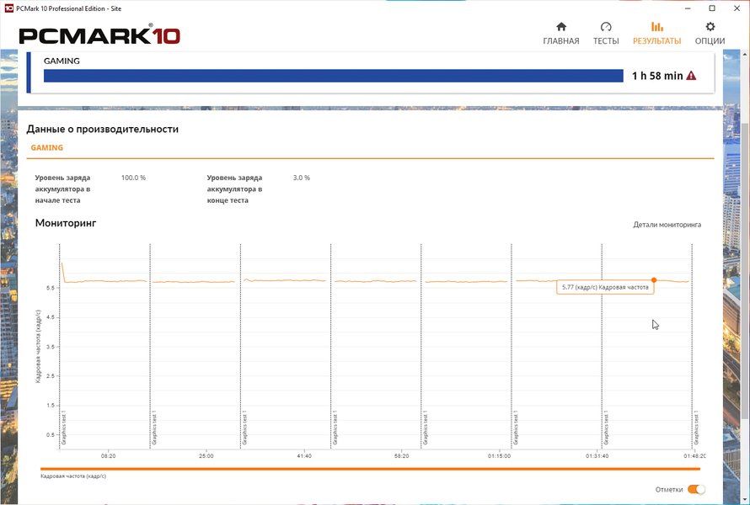Click the 41:40 time axis label
This screenshot has width=750, height=505.
point(304,456)
